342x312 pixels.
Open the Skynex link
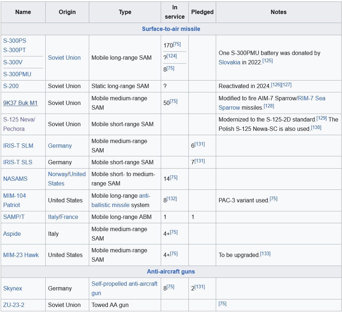point(13,288)
